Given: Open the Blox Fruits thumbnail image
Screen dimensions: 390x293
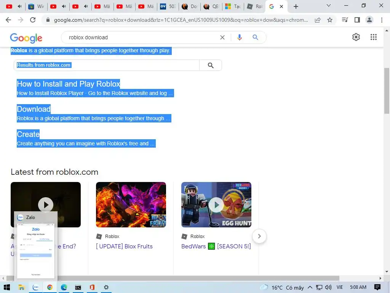Looking at the screenshot, I should pos(131,204).
